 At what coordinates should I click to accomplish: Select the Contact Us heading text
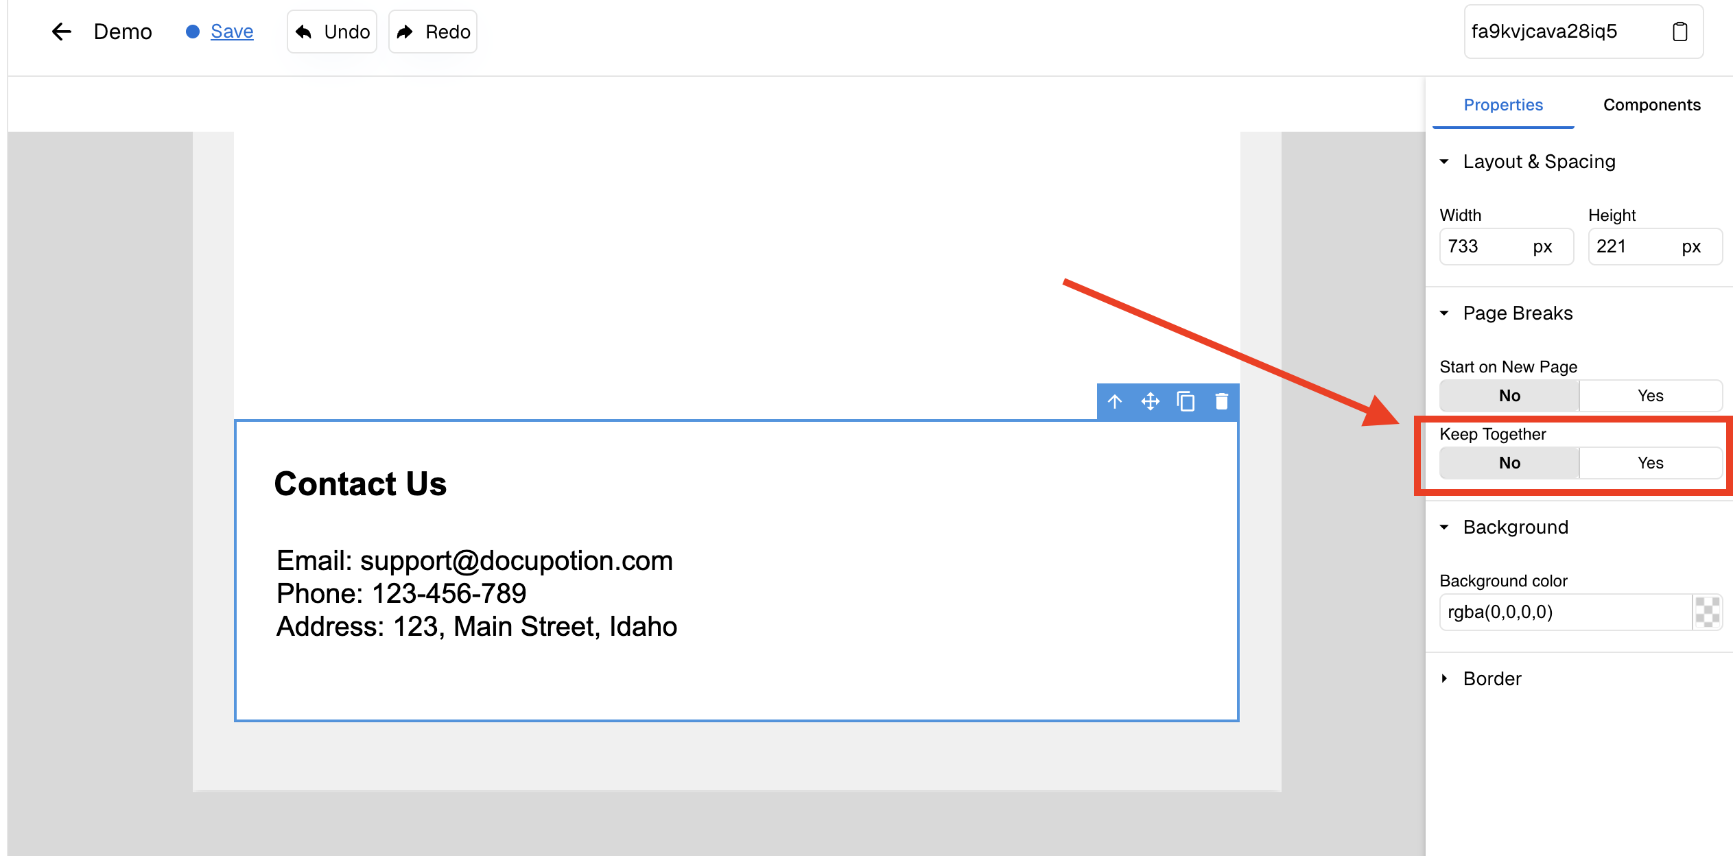pos(360,484)
